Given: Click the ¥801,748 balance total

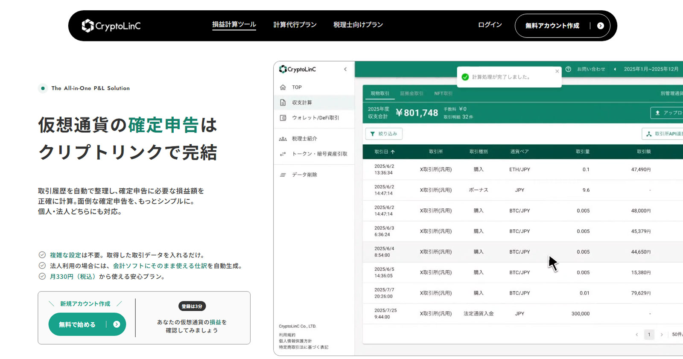Looking at the screenshot, I should tap(417, 113).
